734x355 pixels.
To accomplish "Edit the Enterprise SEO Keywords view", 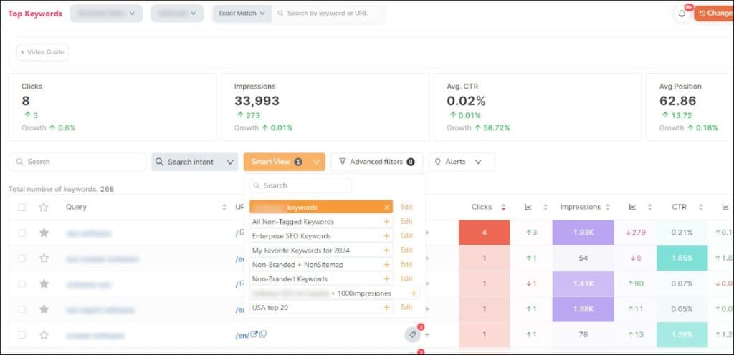I will (406, 236).
